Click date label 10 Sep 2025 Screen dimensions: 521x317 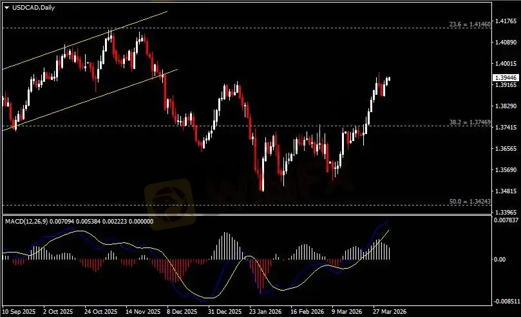coord(19,312)
